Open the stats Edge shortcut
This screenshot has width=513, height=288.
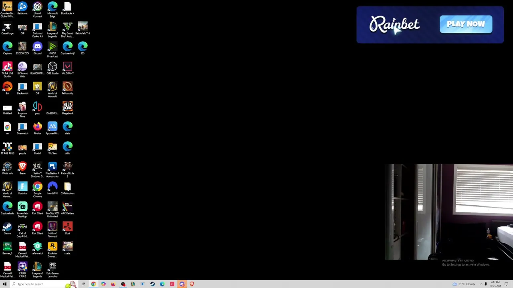point(67,129)
